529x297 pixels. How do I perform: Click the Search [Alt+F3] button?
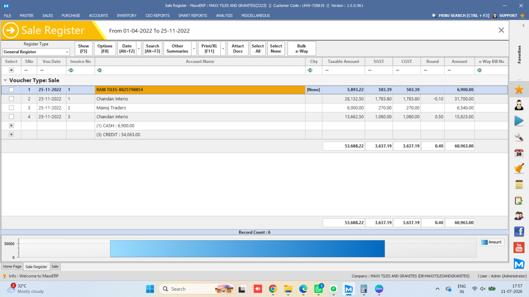coord(152,49)
